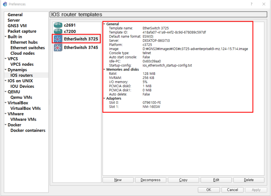Screen dimensions: 271x196
Task: Open Packet capture settings
Action: [x=22, y=31]
